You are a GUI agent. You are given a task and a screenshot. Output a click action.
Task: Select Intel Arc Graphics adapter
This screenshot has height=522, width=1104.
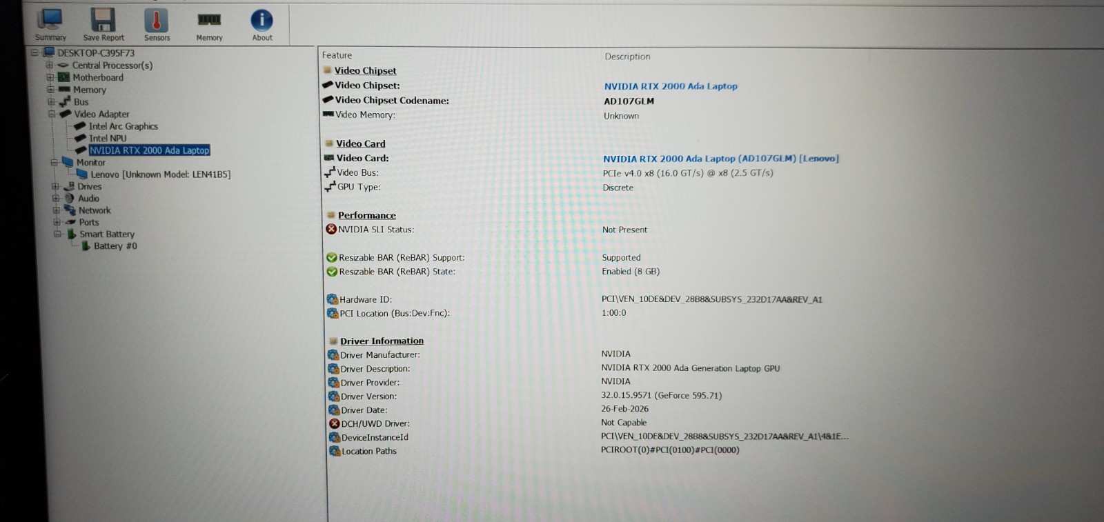coord(124,126)
